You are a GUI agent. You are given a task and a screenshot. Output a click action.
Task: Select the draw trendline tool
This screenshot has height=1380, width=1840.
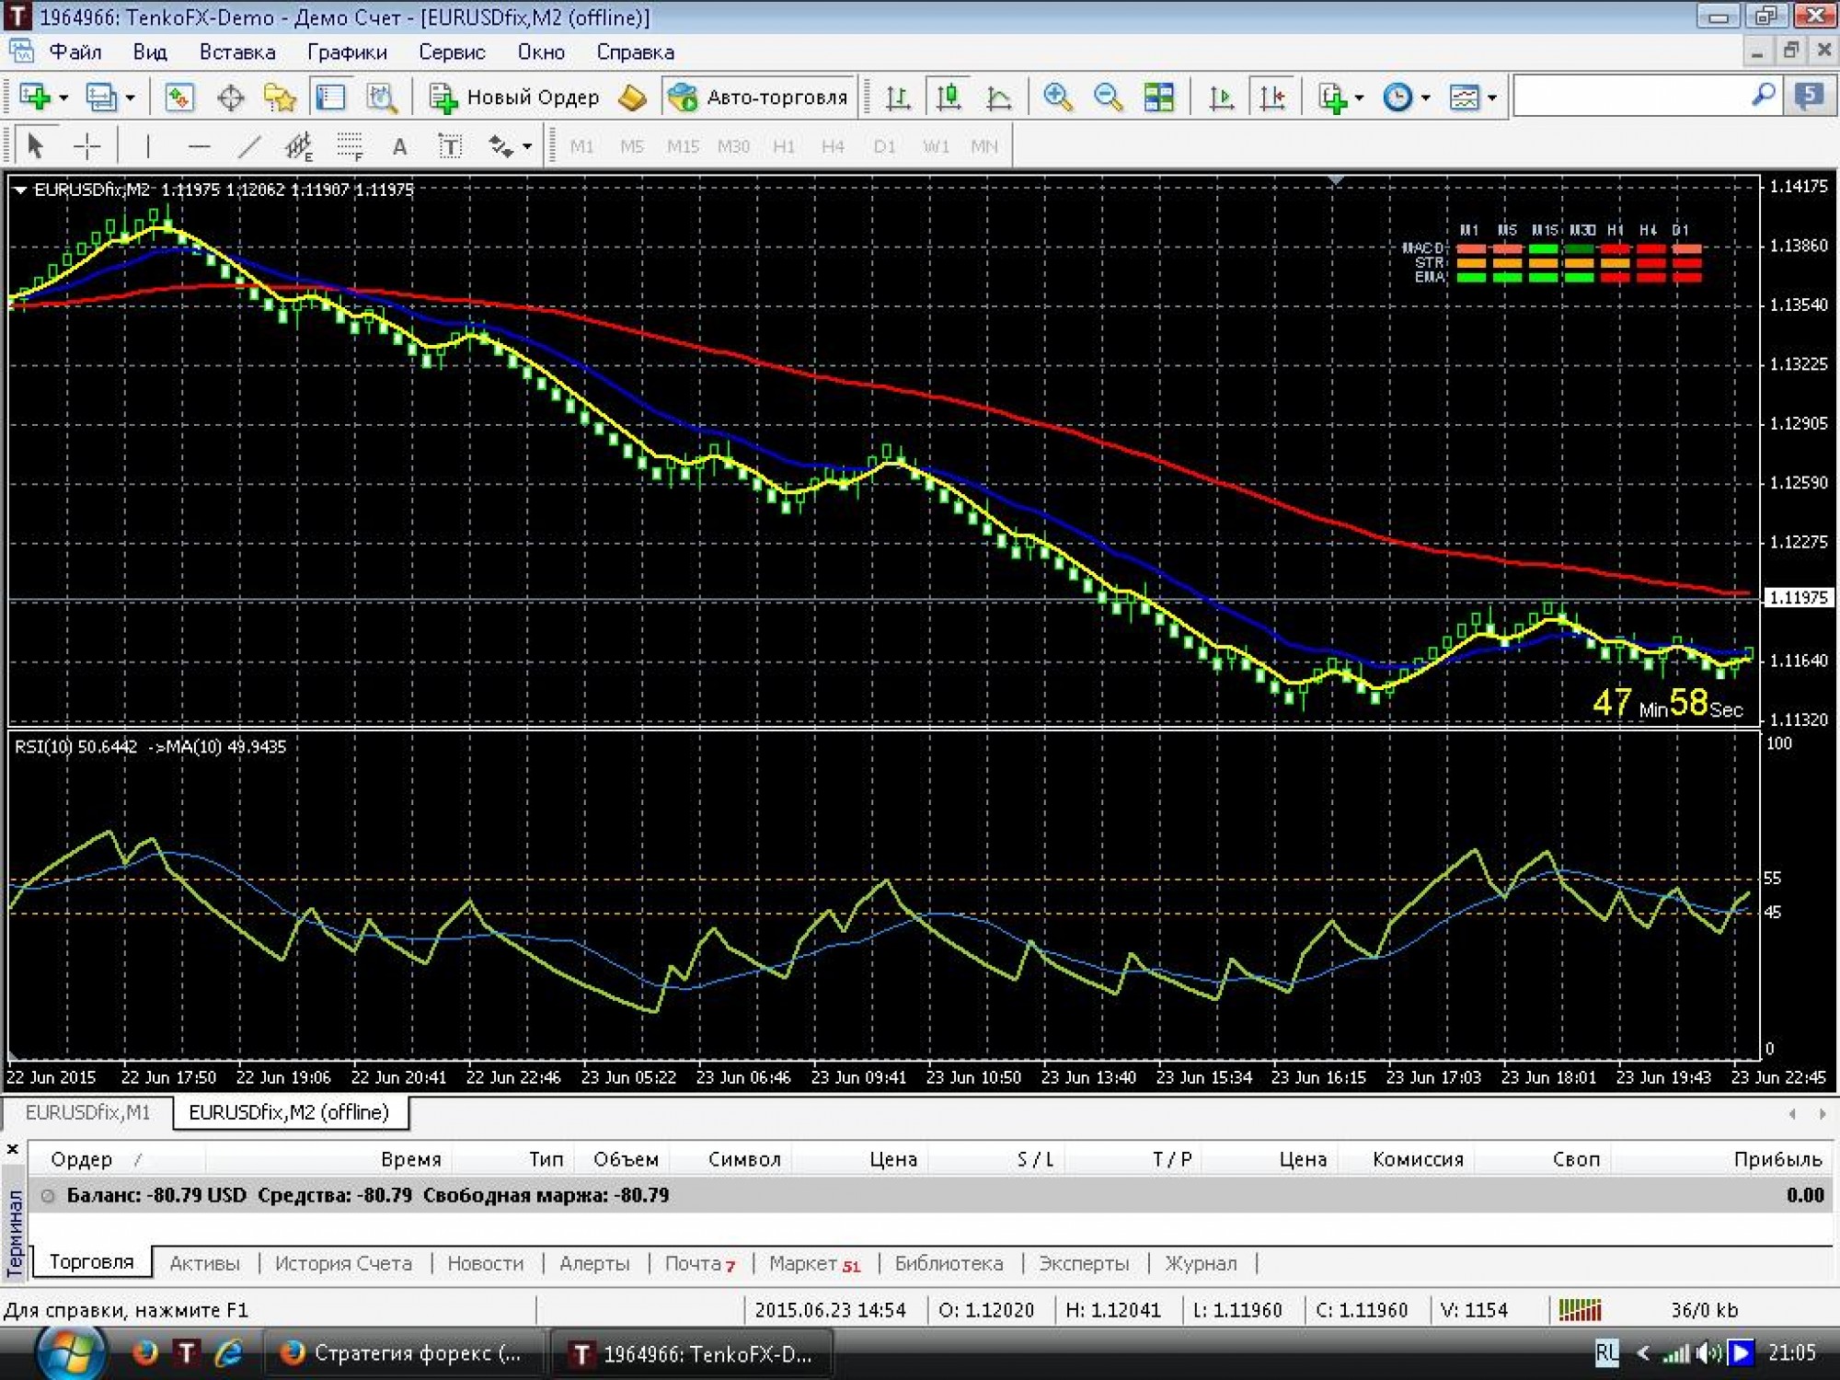click(x=249, y=146)
